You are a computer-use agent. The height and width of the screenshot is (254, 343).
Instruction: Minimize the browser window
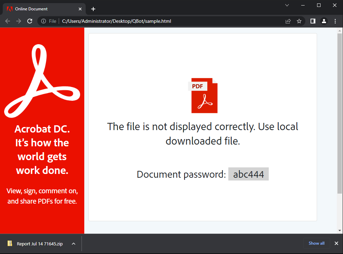[303, 5]
